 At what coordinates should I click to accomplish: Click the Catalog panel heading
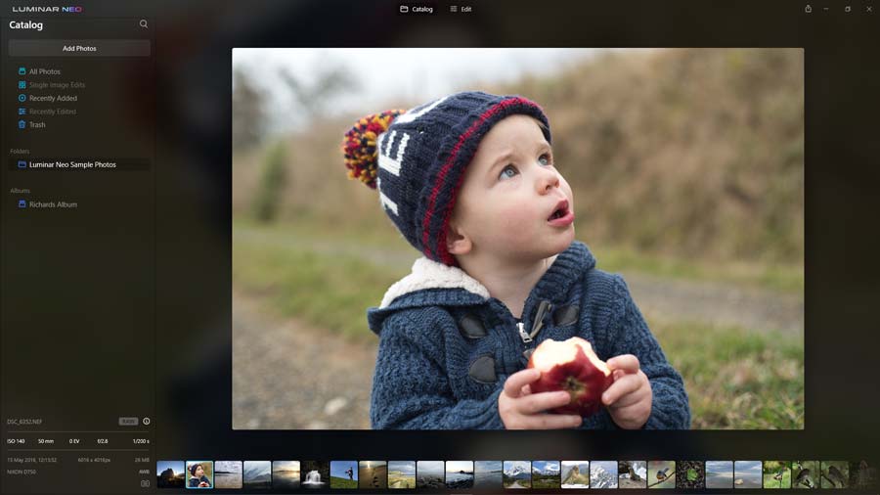pos(25,24)
